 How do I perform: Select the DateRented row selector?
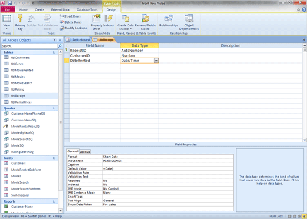67,61
